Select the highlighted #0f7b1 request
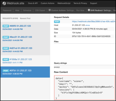The width and height of the screenshot is (116, 101). pyautogui.click(x=25, y=72)
